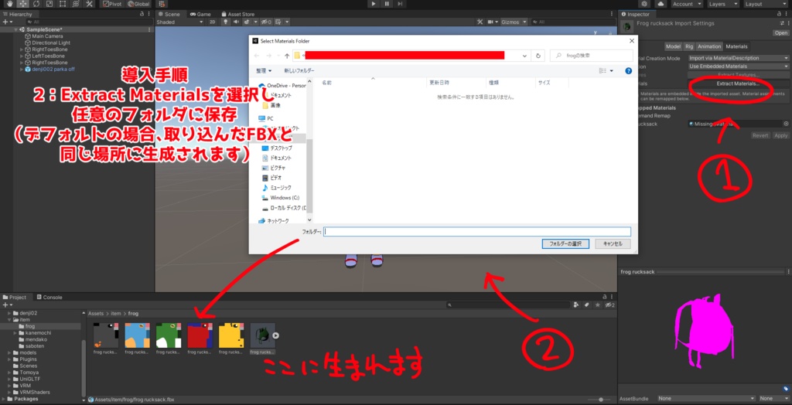
Task: Open material picker for Missing Material
Action: pos(786,124)
